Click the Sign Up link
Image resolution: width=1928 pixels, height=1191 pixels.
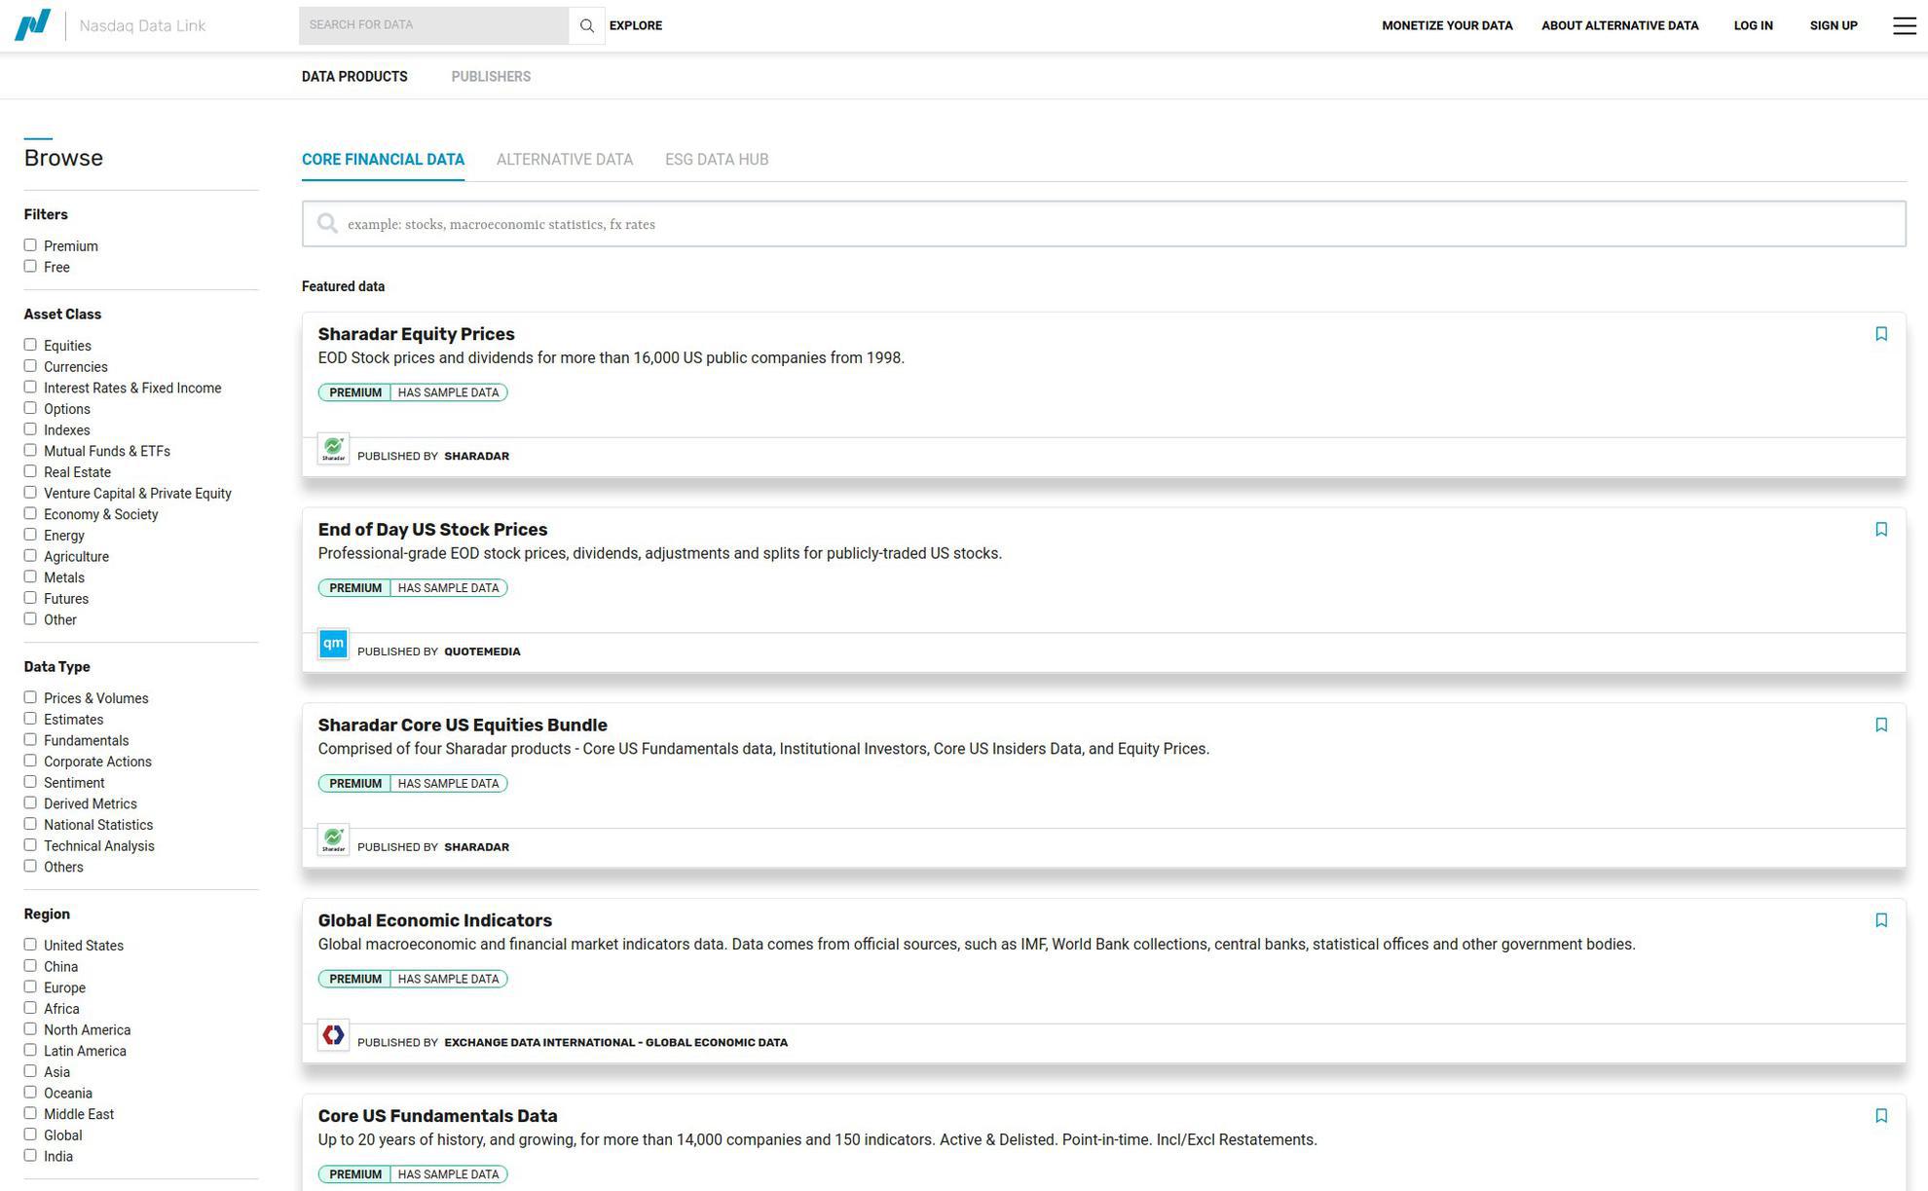click(x=1833, y=25)
